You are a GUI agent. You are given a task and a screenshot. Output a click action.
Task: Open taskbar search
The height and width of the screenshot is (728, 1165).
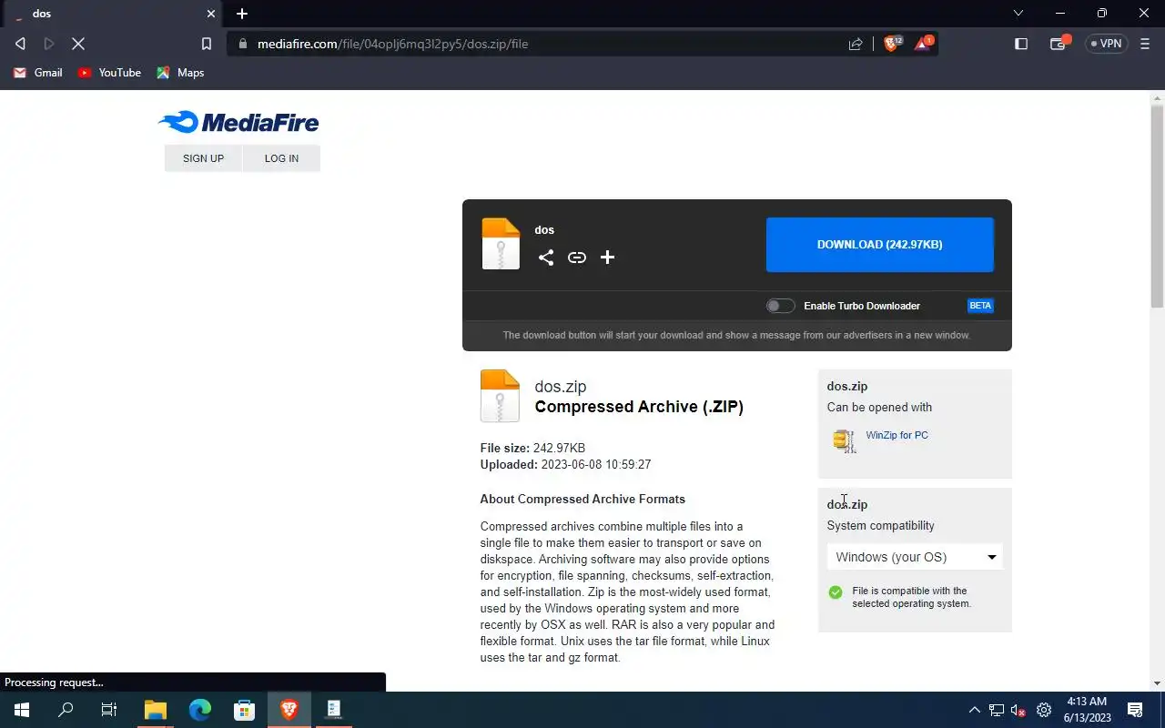click(x=66, y=710)
